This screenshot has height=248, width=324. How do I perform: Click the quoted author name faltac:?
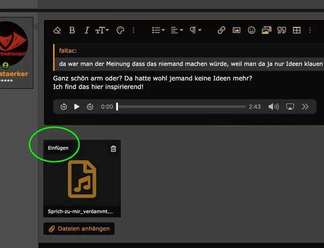pos(68,51)
